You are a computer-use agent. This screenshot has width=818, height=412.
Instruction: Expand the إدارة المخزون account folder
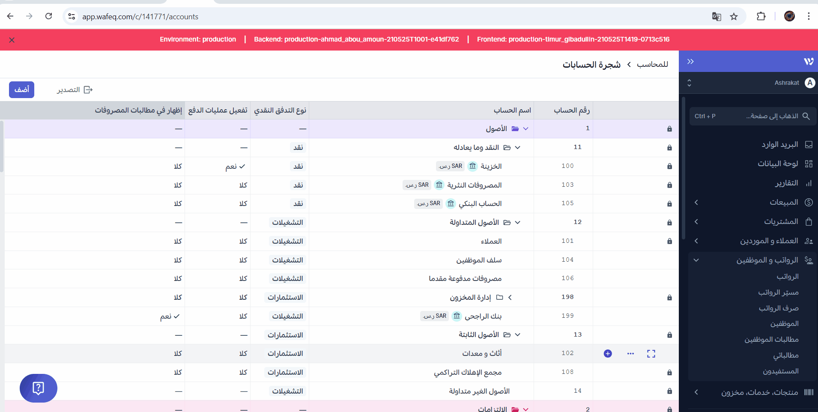pos(510,297)
